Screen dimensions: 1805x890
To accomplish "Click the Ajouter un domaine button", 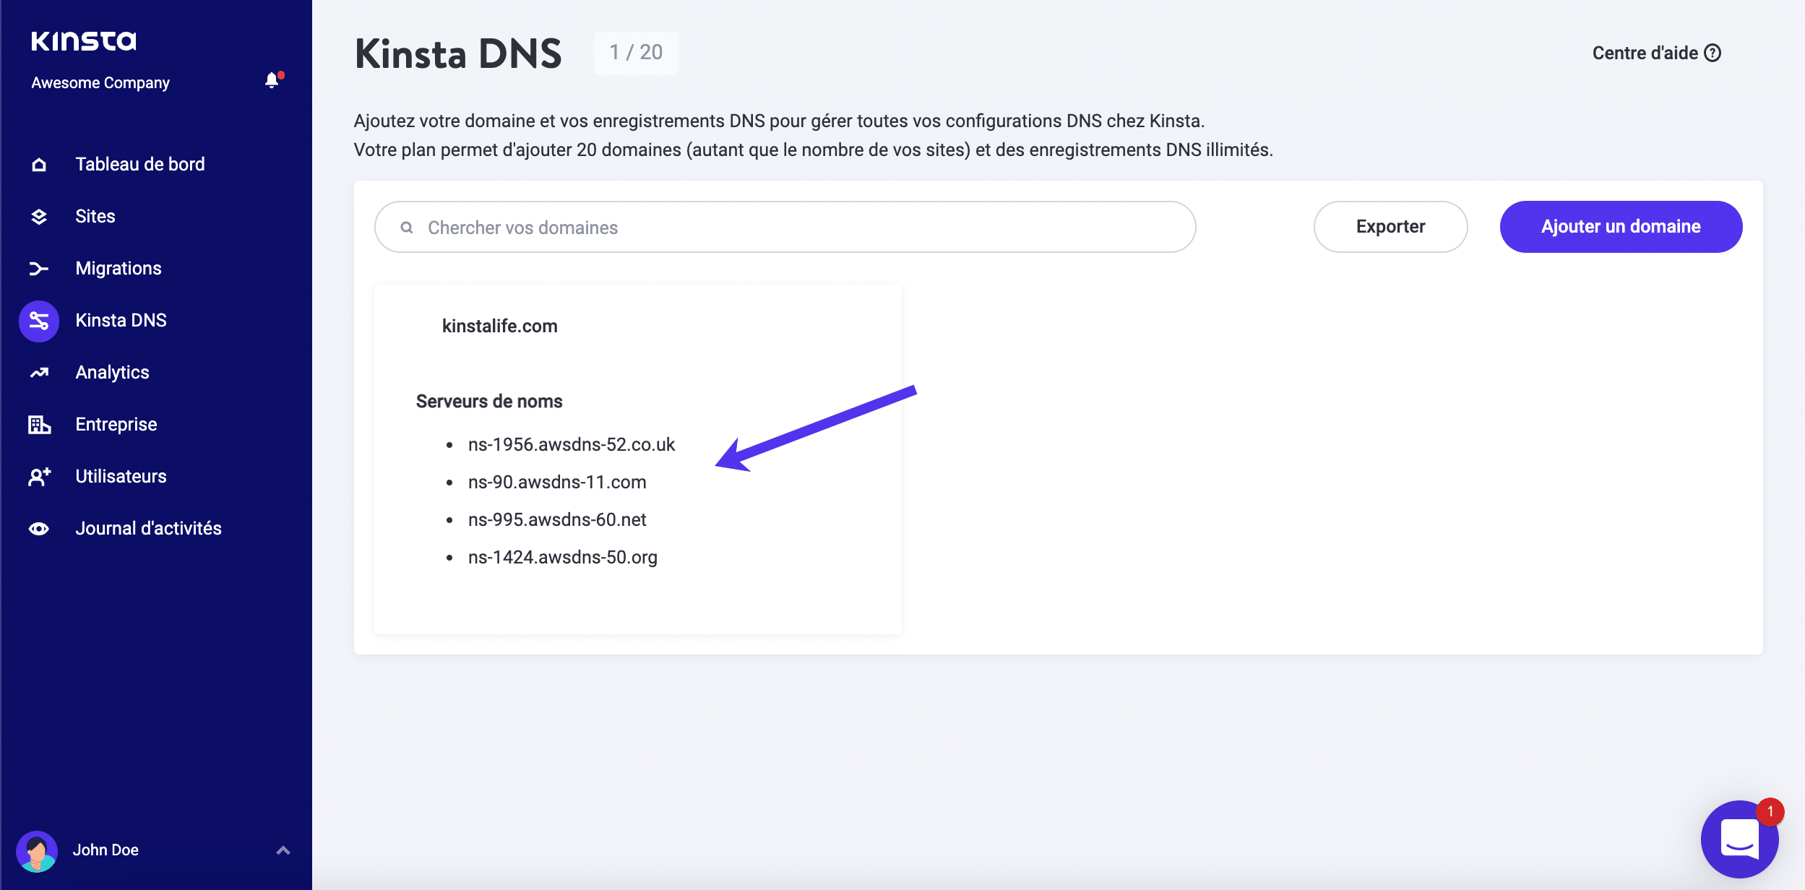I will [x=1621, y=226].
